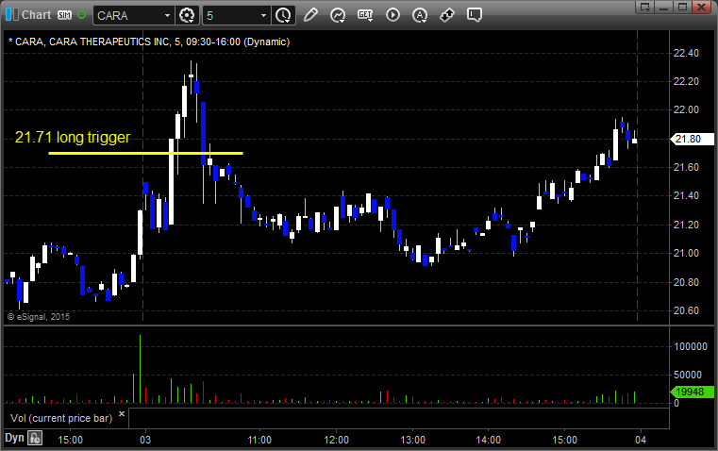The width and height of the screenshot is (718, 451).
Task: Close the Chart window
Action: pyautogui.click(x=702, y=7)
